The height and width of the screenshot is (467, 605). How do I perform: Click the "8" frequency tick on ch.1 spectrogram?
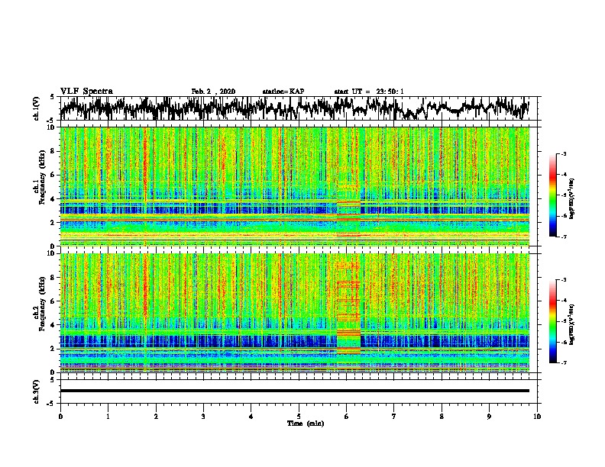53,151
